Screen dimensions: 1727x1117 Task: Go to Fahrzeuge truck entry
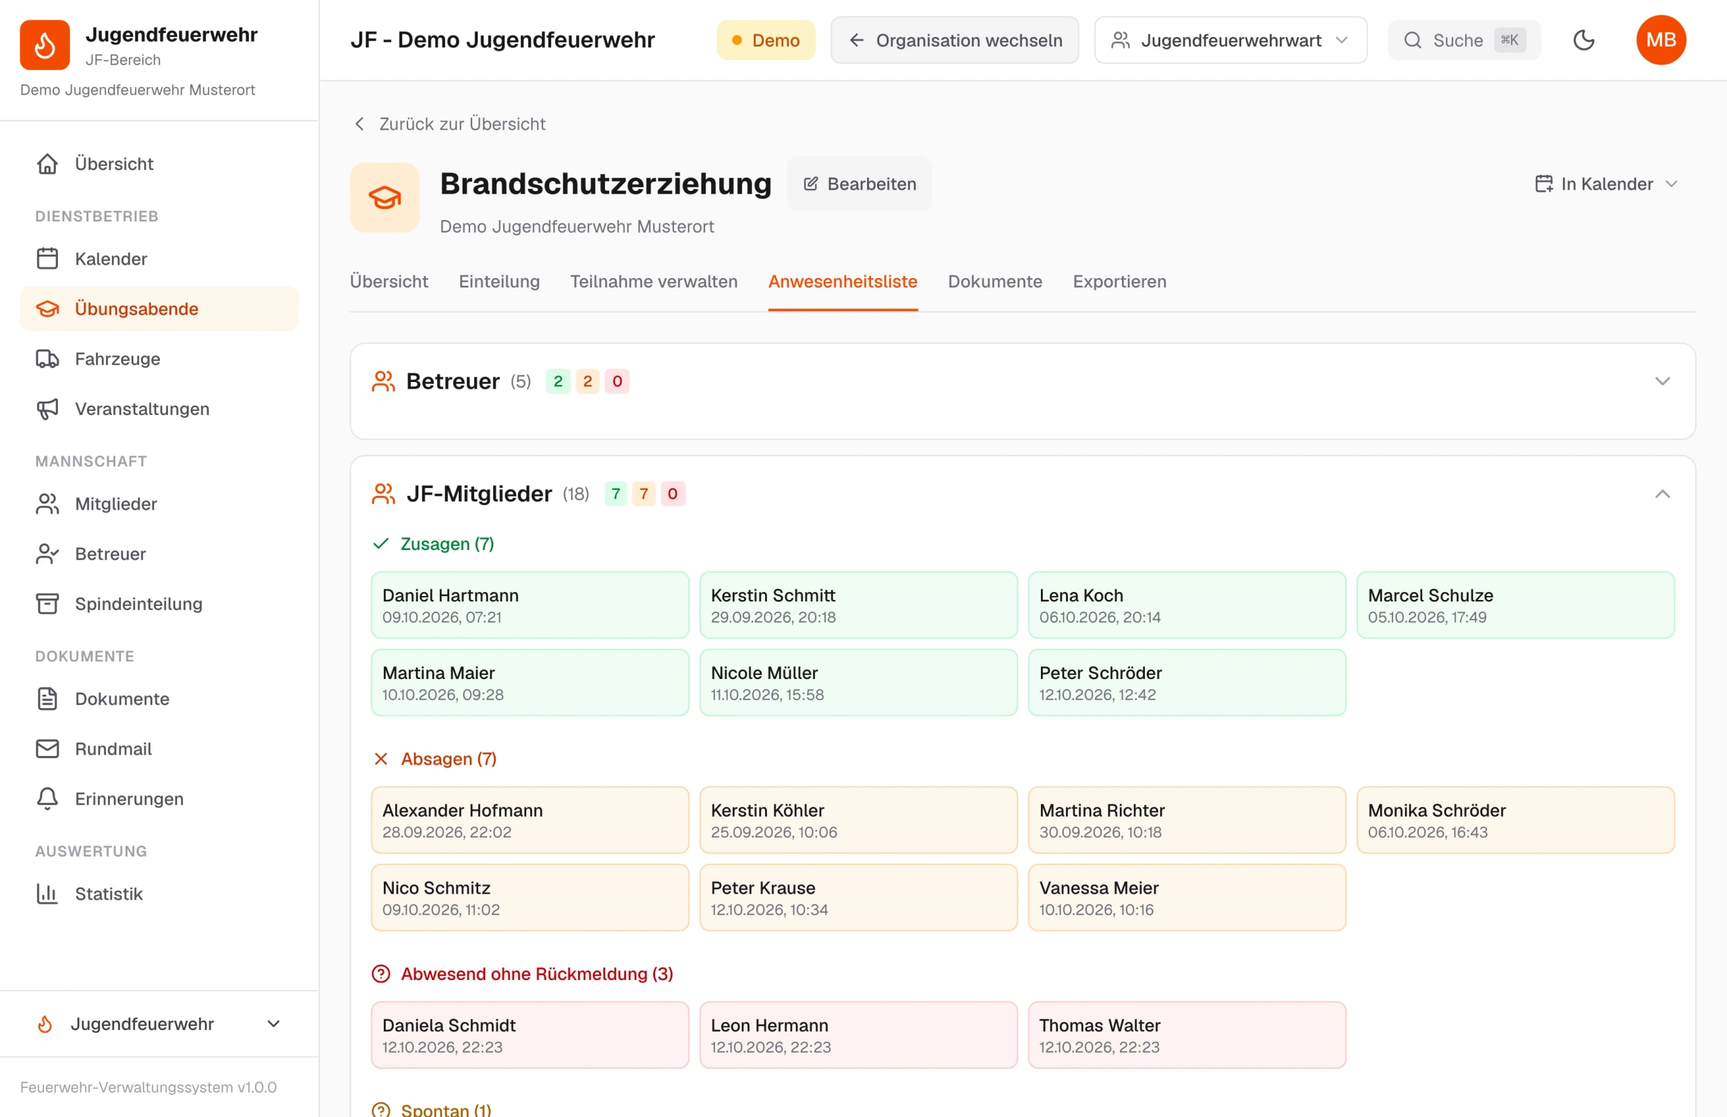click(x=159, y=359)
